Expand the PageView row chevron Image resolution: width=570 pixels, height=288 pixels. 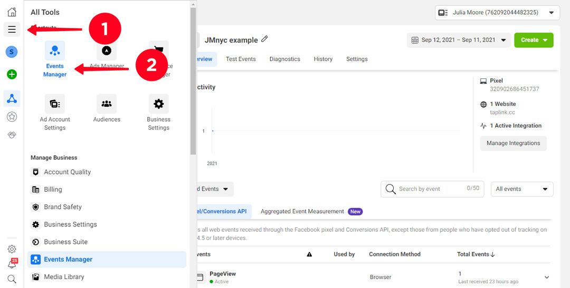click(546, 277)
